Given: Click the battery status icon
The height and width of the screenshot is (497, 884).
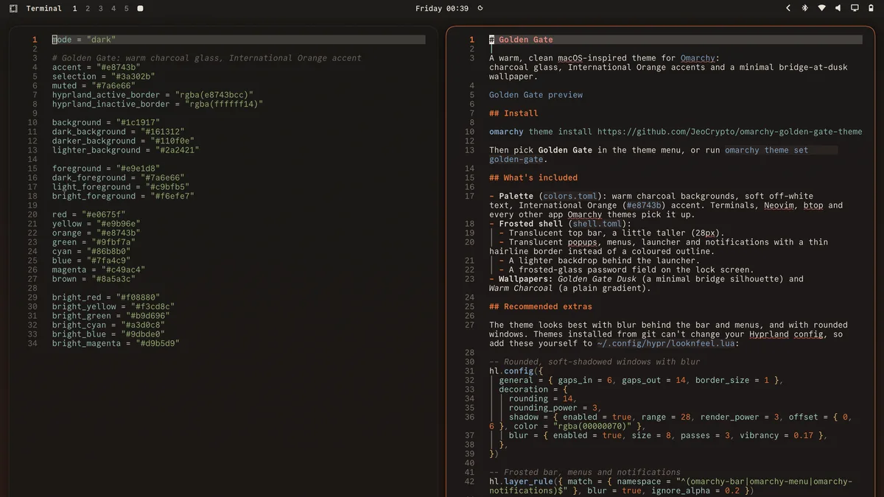Looking at the screenshot, I should [871, 8].
